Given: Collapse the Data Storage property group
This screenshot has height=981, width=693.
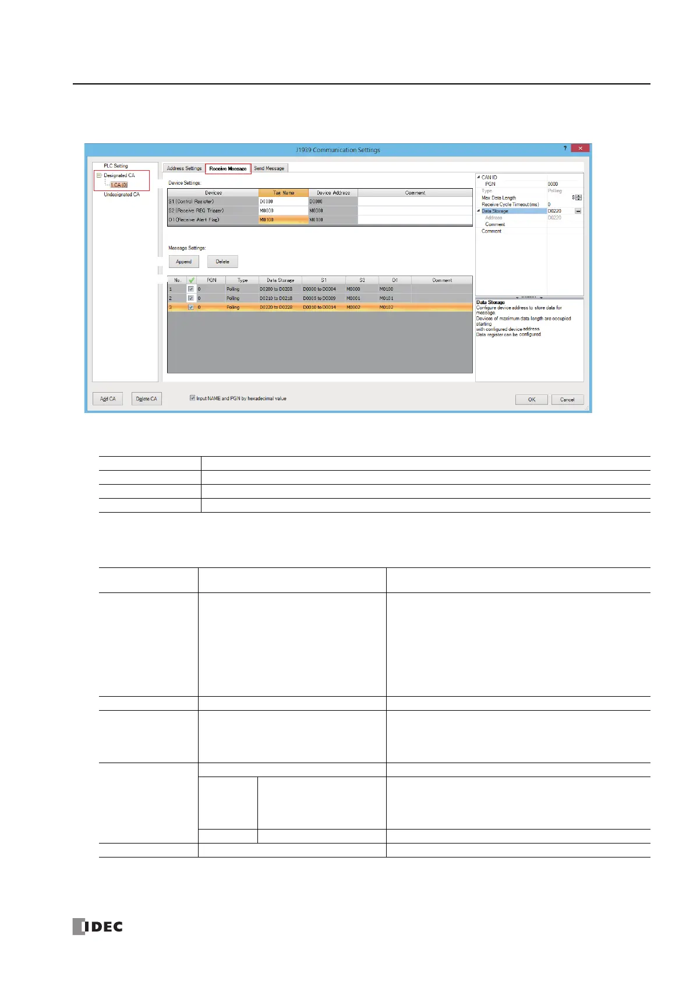Looking at the screenshot, I should 478,211.
